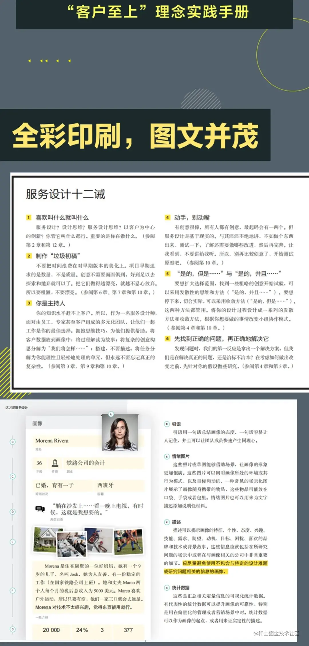The width and height of the screenshot is (309, 646).
Task: Click the statistic 3 between 24 % and 377
Action: pos(102,630)
